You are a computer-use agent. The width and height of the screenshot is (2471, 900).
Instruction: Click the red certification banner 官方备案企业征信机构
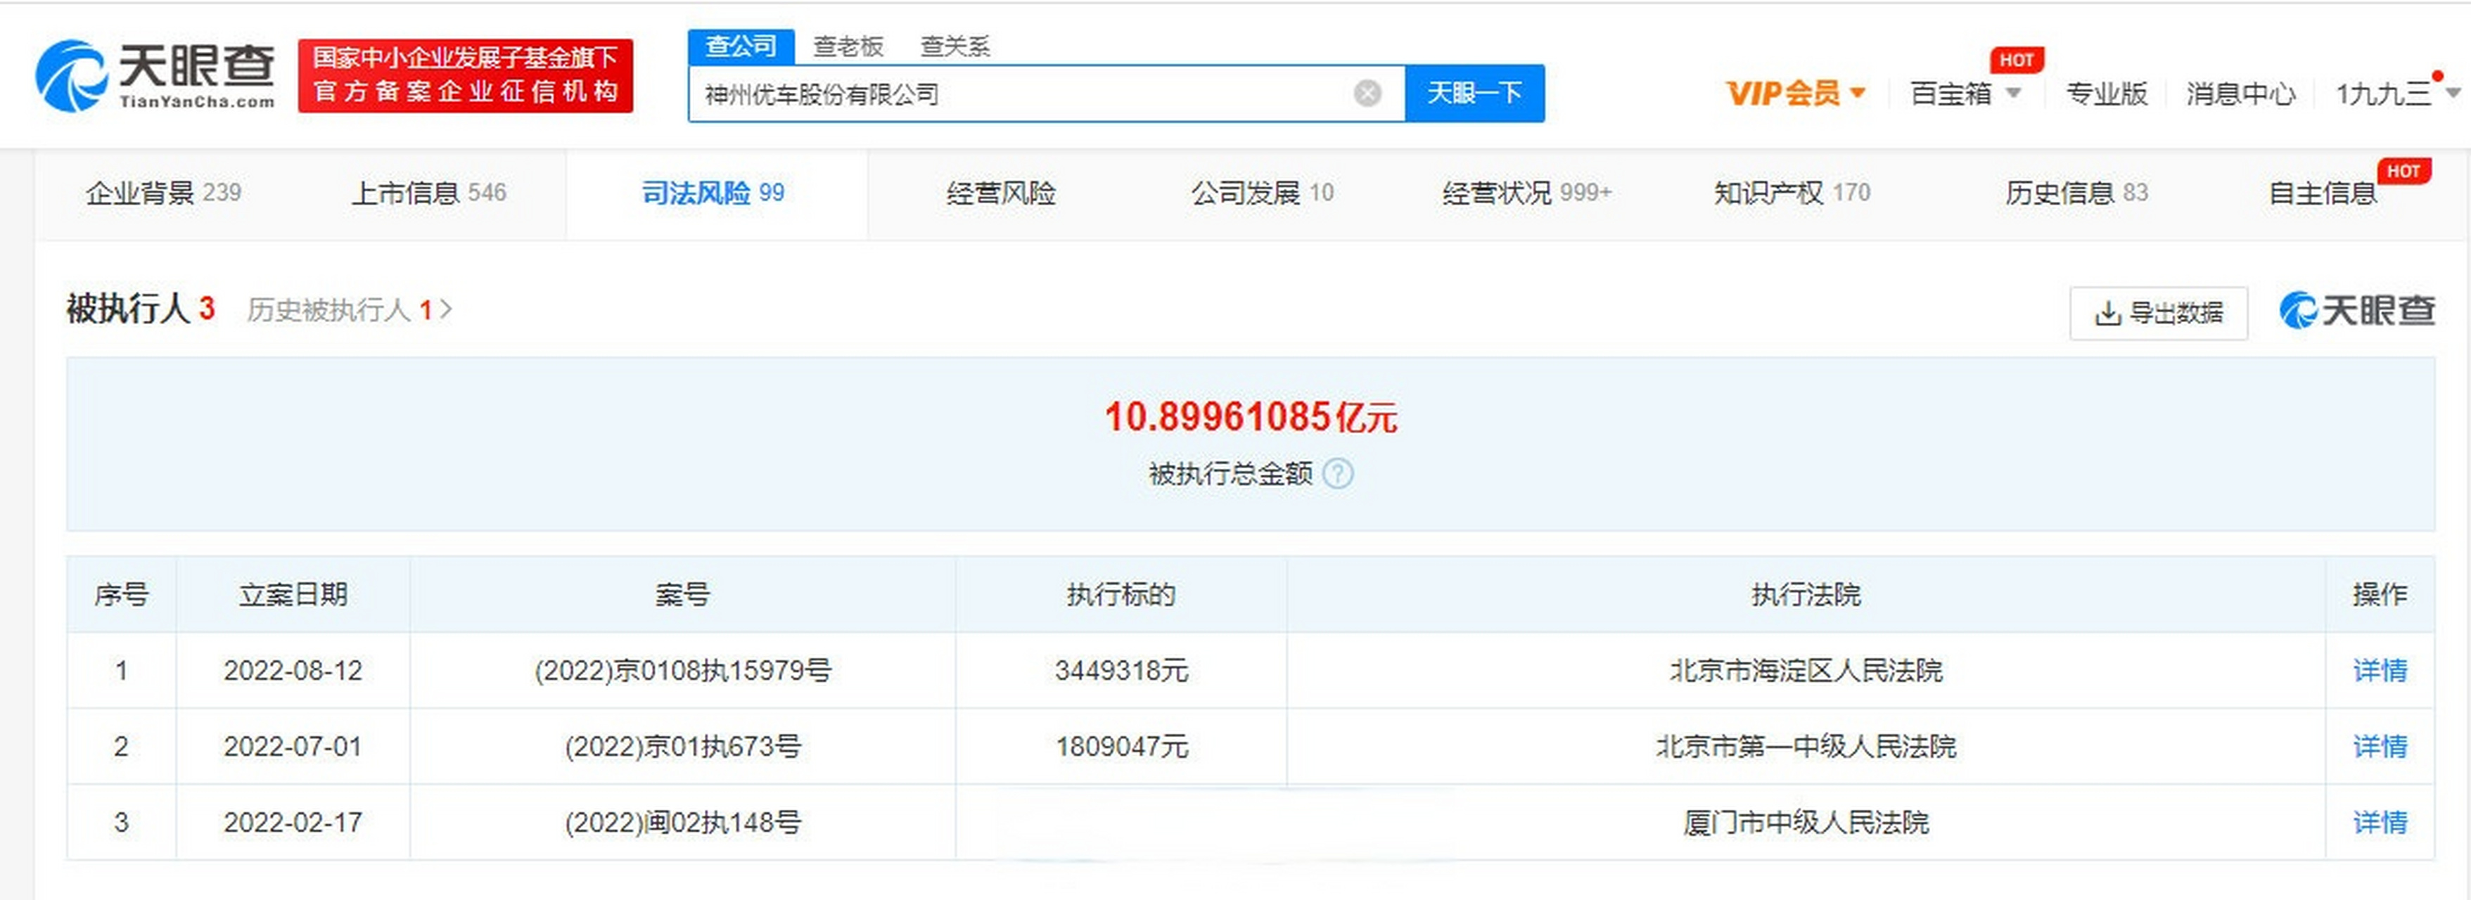(x=465, y=76)
